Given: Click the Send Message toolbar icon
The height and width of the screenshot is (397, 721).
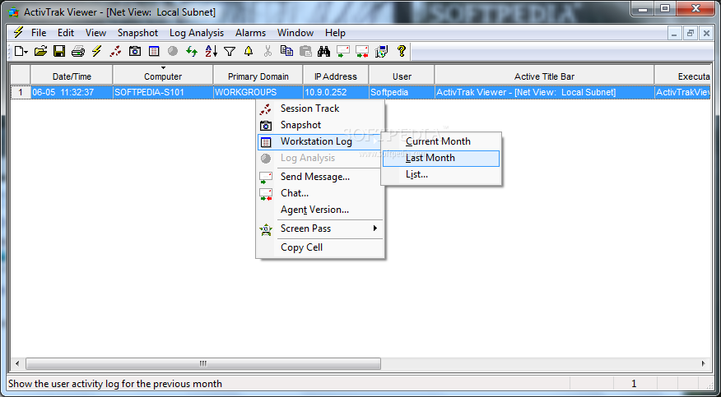Looking at the screenshot, I should coord(343,51).
